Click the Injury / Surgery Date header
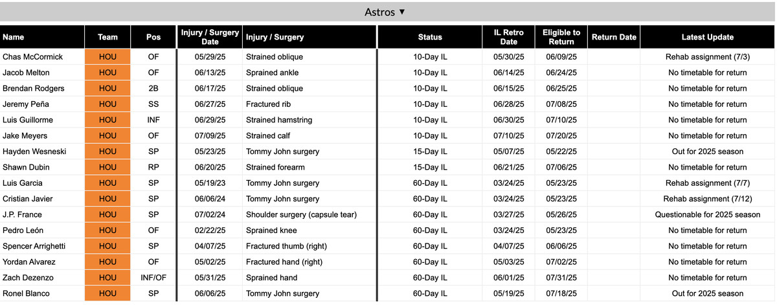The image size is (777, 305). (x=210, y=37)
